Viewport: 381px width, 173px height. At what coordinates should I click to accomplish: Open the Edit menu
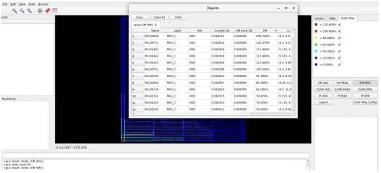click(x=13, y=4)
